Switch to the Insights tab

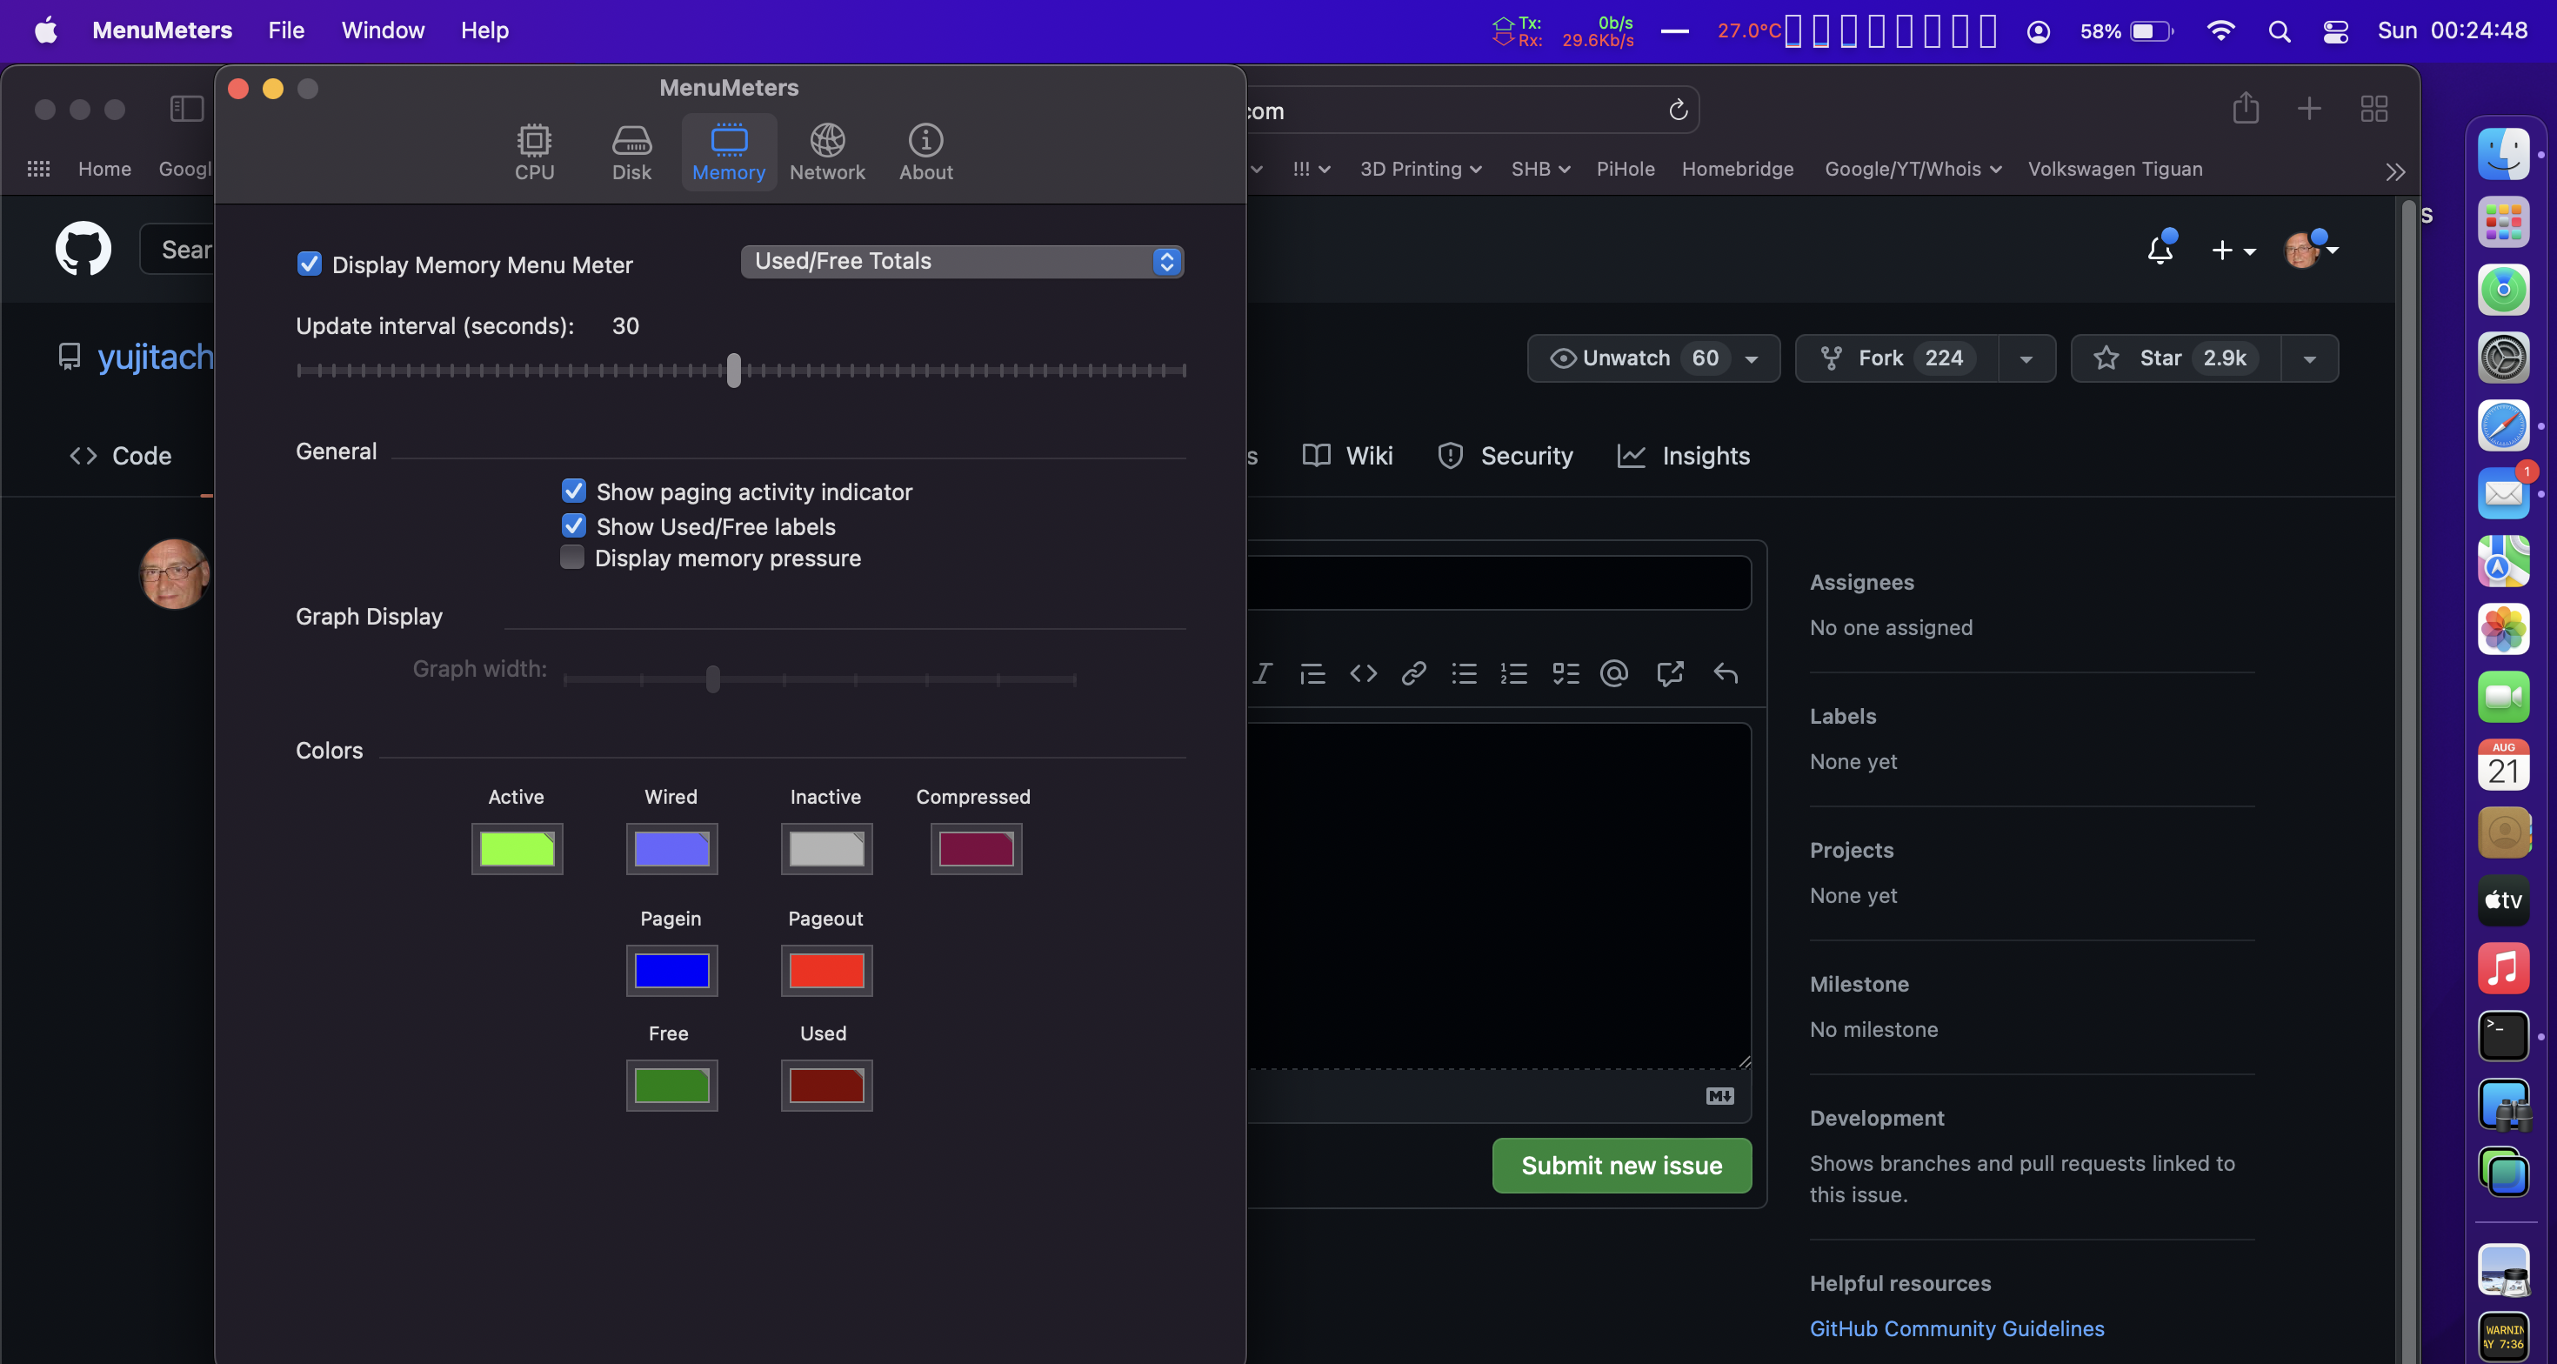click(1706, 456)
